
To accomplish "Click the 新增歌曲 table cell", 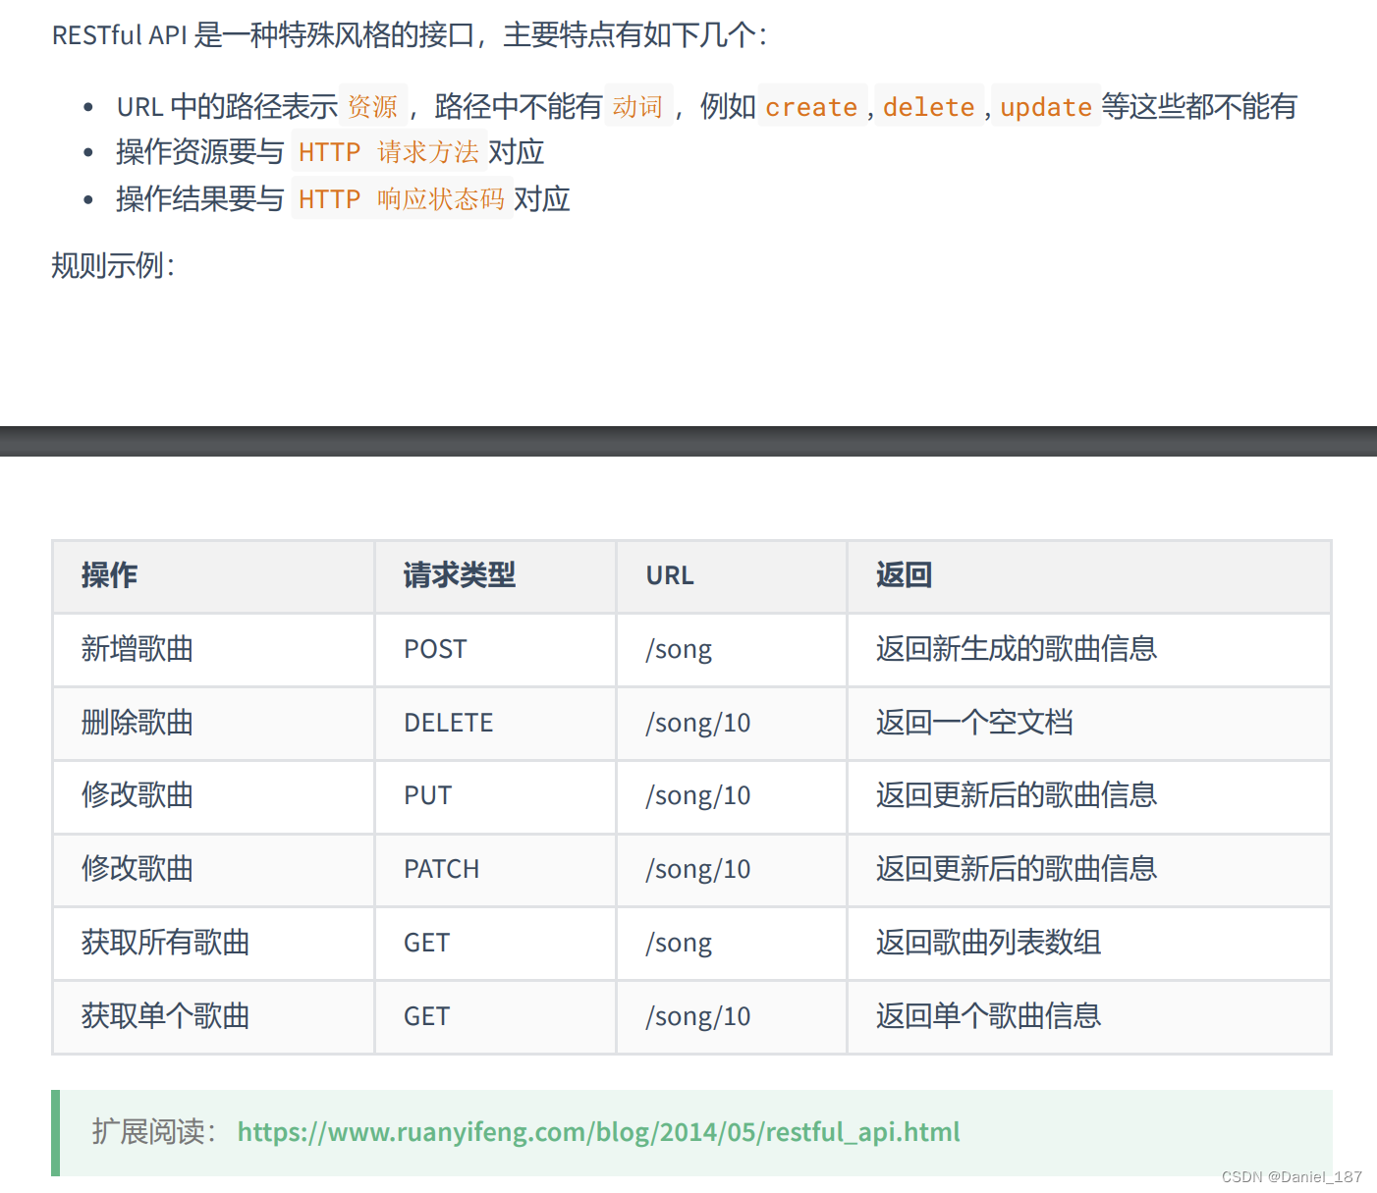I will coord(213,649).
